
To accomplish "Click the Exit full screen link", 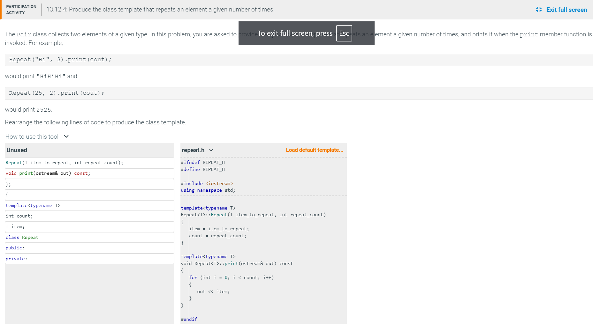I will (566, 10).
